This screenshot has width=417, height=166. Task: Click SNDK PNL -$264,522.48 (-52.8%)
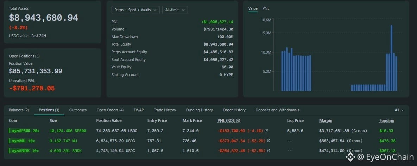click(x=241, y=151)
